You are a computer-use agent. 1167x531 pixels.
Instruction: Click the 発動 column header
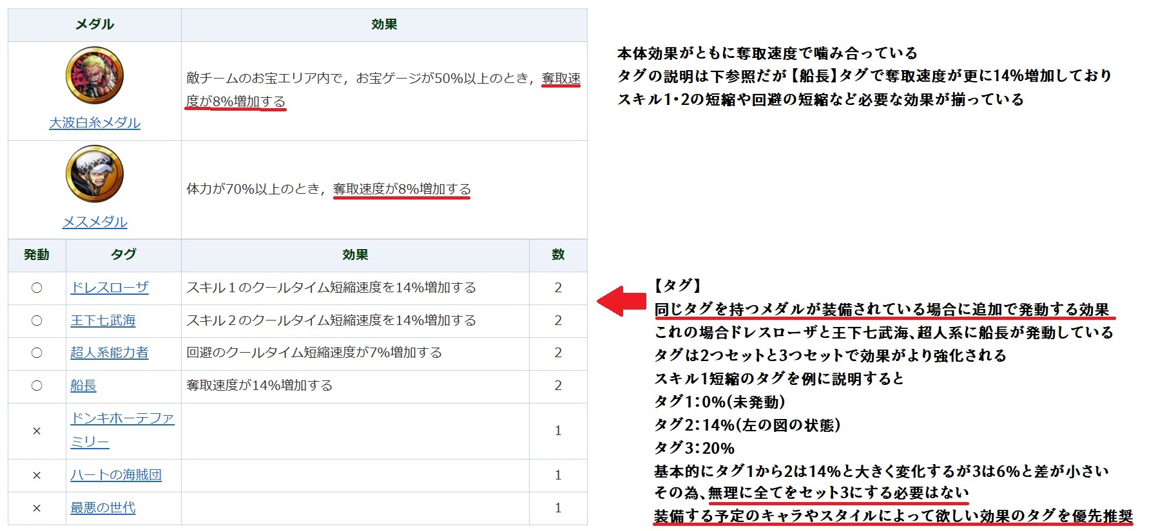[x=37, y=255]
